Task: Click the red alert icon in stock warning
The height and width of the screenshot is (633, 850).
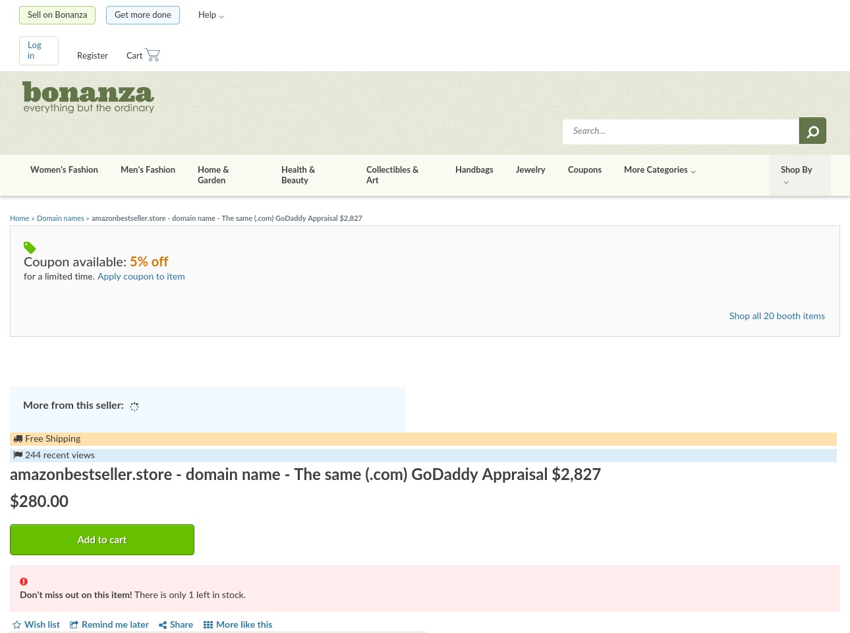Action: coord(24,582)
